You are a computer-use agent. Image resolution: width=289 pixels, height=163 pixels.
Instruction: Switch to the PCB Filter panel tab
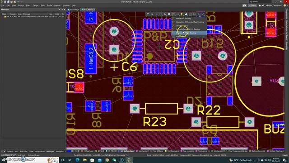click(23, 151)
